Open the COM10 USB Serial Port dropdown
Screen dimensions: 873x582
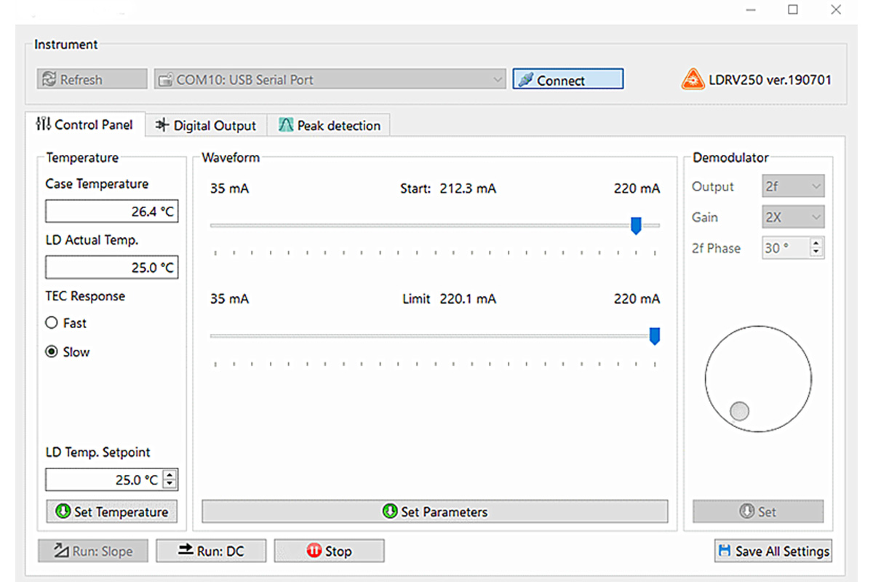coord(330,80)
